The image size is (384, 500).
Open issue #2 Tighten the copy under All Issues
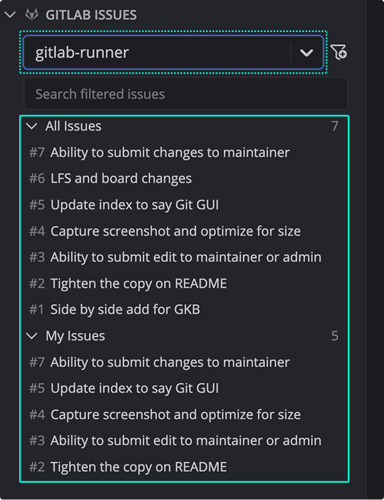click(x=138, y=284)
